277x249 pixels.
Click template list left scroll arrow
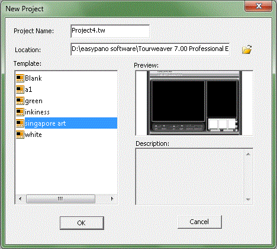click(20, 199)
